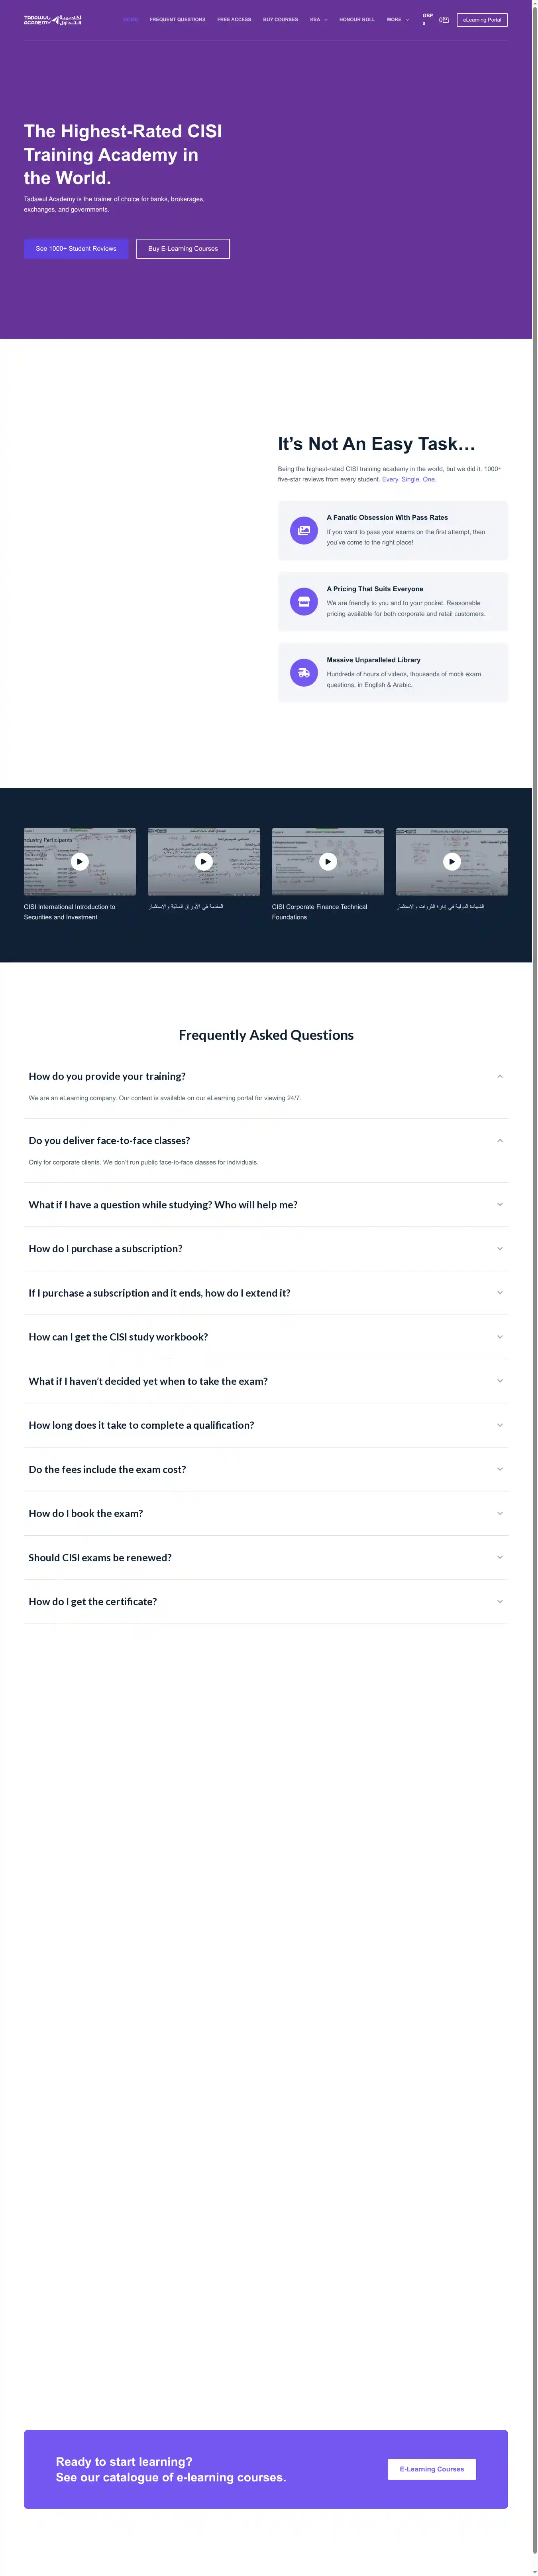Image resolution: width=538 pixels, height=2576 pixels.
Task: Click the last Arabic video thumbnail
Action: point(451,861)
